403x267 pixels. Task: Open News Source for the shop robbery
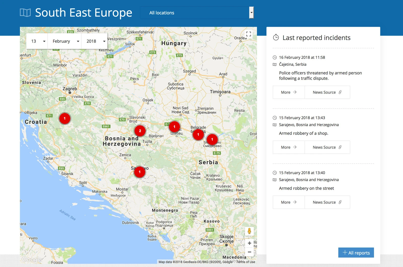point(327,147)
